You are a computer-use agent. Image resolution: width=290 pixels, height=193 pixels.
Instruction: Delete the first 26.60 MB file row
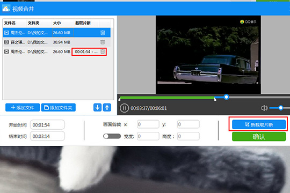(x=103, y=33)
